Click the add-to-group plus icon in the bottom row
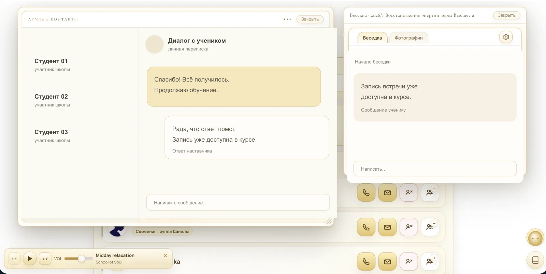 [x=430, y=262]
